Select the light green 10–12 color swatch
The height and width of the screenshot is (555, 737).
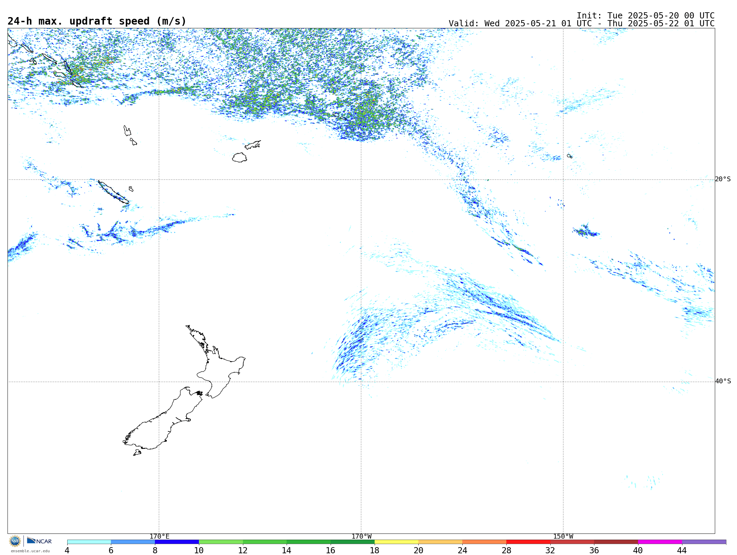(221, 542)
